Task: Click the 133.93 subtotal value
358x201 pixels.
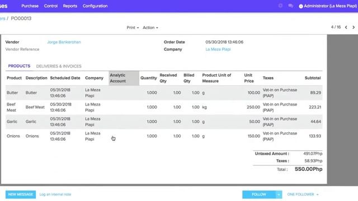Action: pyautogui.click(x=315, y=136)
